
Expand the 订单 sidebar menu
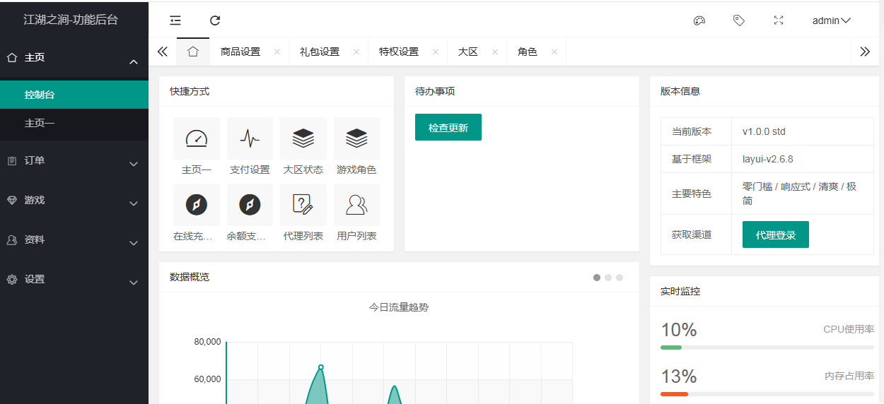tap(74, 161)
